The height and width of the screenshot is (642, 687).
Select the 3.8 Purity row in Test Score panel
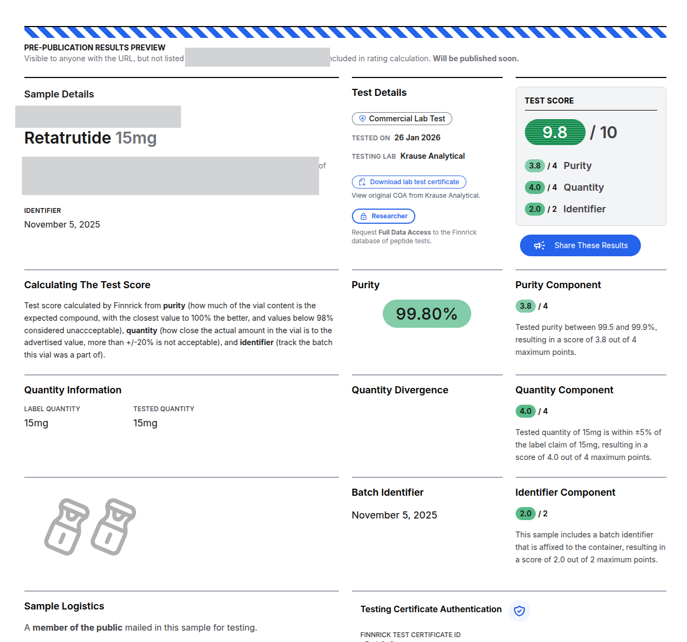558,166
